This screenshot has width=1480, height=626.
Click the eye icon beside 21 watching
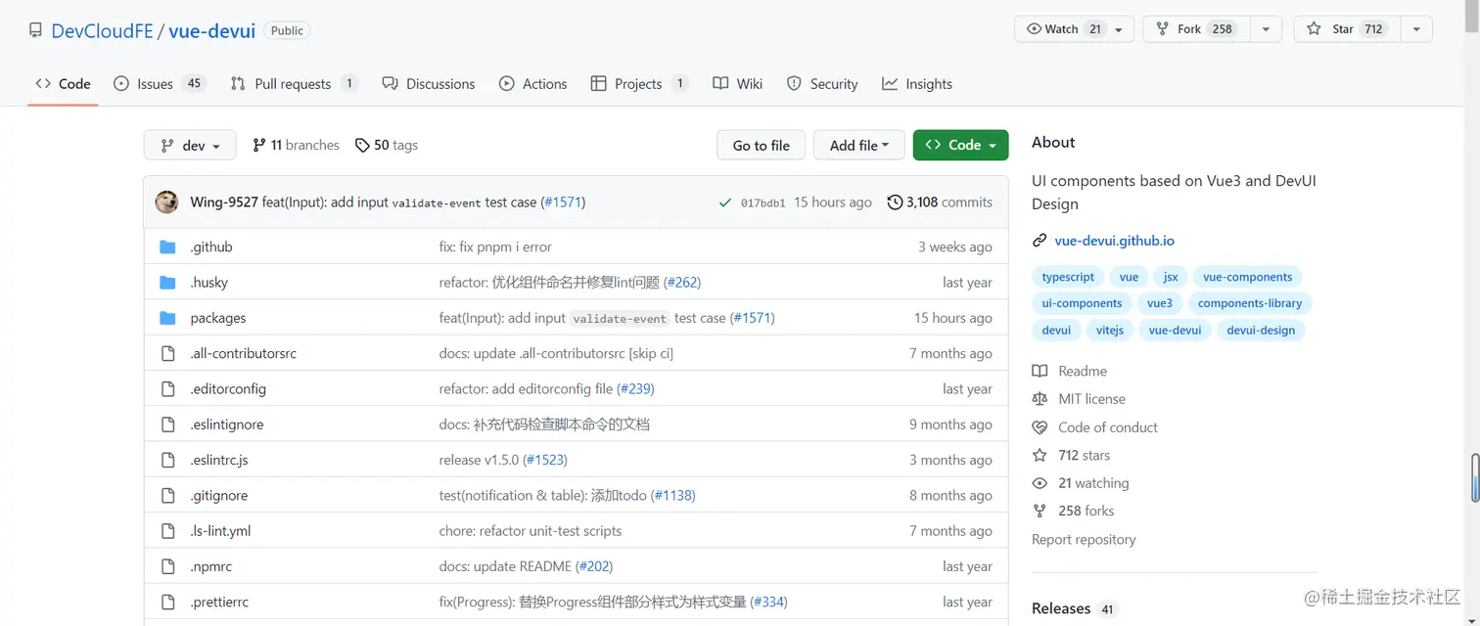point(1040,483)
